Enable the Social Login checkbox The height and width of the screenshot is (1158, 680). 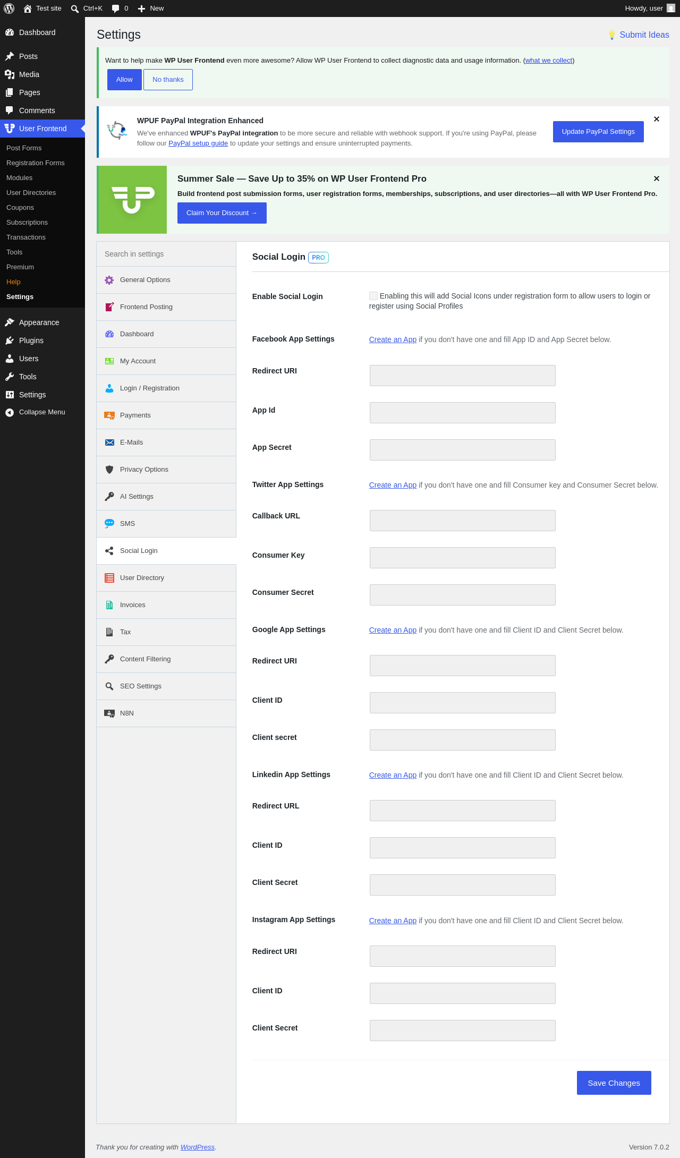(373, 296)
